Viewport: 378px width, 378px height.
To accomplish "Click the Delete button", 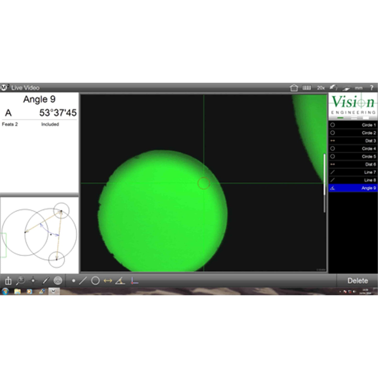I will 357,281.
